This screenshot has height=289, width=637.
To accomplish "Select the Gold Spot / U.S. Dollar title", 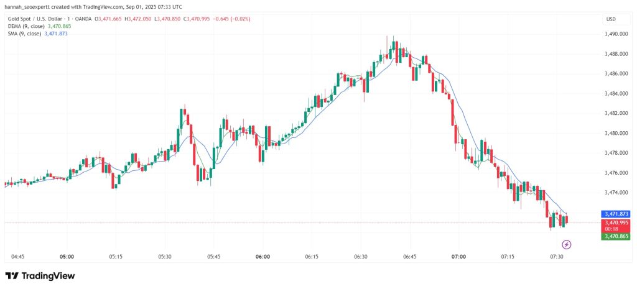I will [38, 19].
